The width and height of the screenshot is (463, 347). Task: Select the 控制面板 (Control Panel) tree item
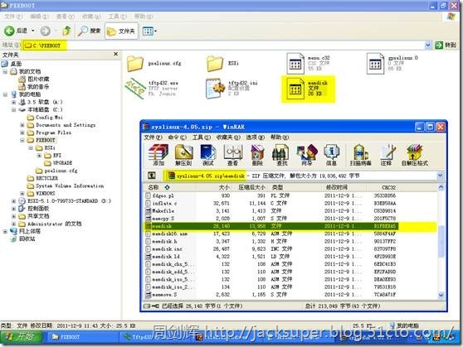click(34, 209)
